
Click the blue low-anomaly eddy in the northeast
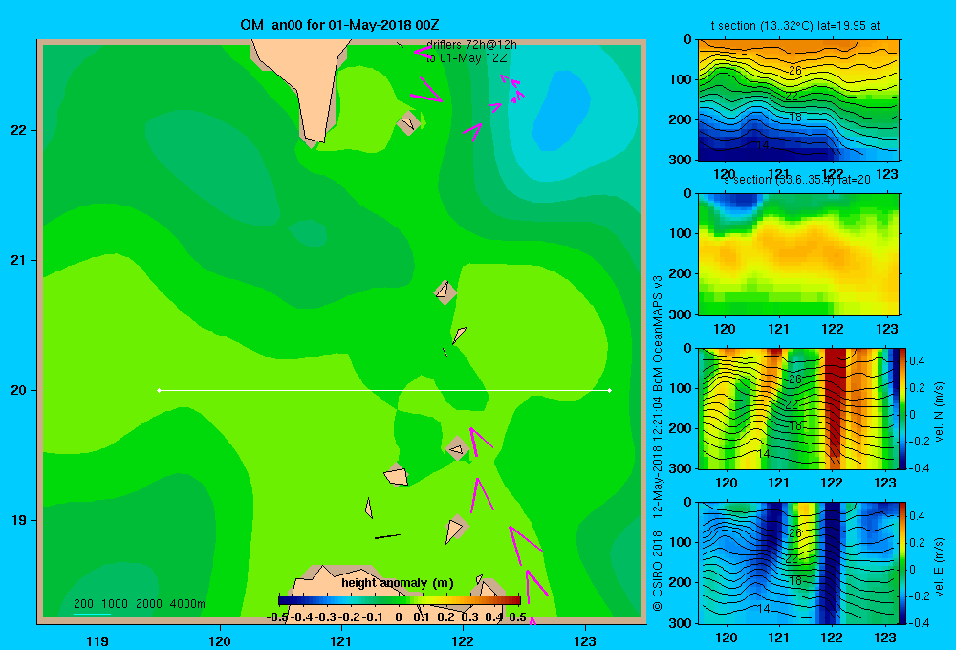(561, 110)
